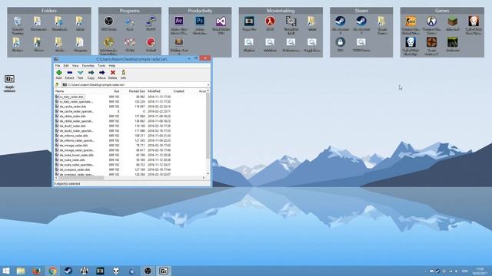Screen dimensions: 492x276
Task: Select the Minecraft grass block shortcut
Action: click(453, 24)
